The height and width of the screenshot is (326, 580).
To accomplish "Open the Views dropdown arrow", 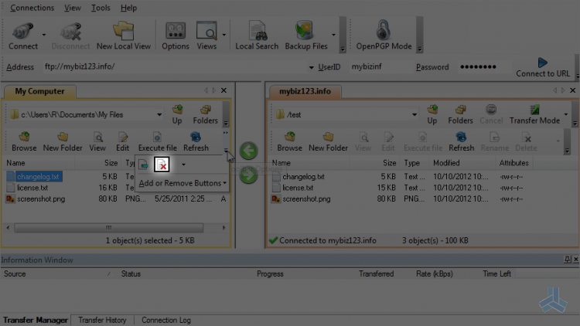I will tap(224, 35).
